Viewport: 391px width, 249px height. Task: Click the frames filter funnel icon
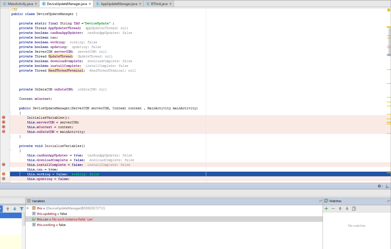click(x=22, y=209)
